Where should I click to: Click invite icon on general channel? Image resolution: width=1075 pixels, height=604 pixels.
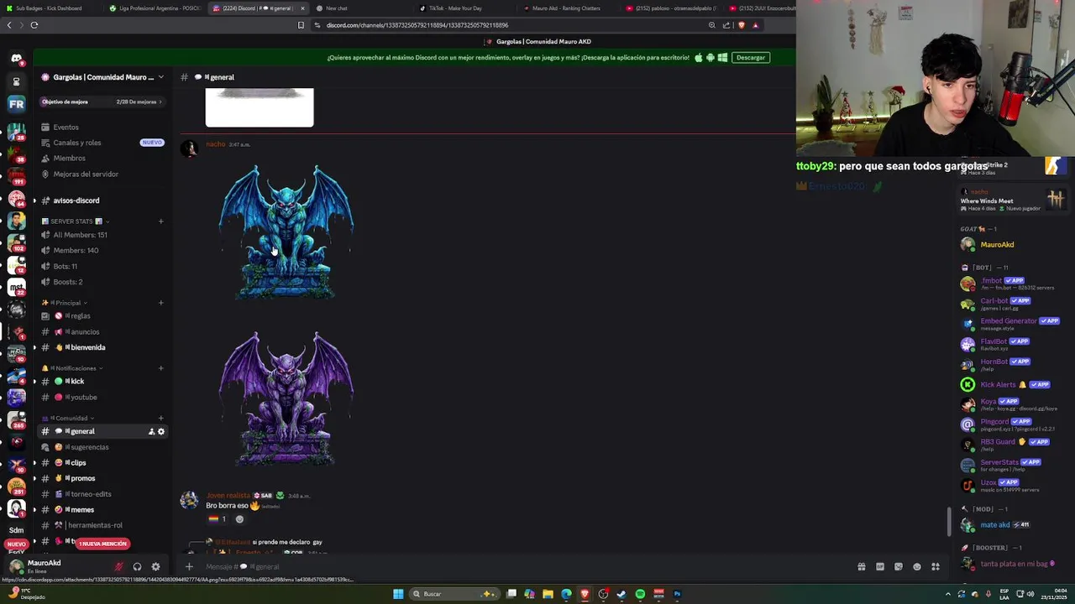[x=151, y=431]
